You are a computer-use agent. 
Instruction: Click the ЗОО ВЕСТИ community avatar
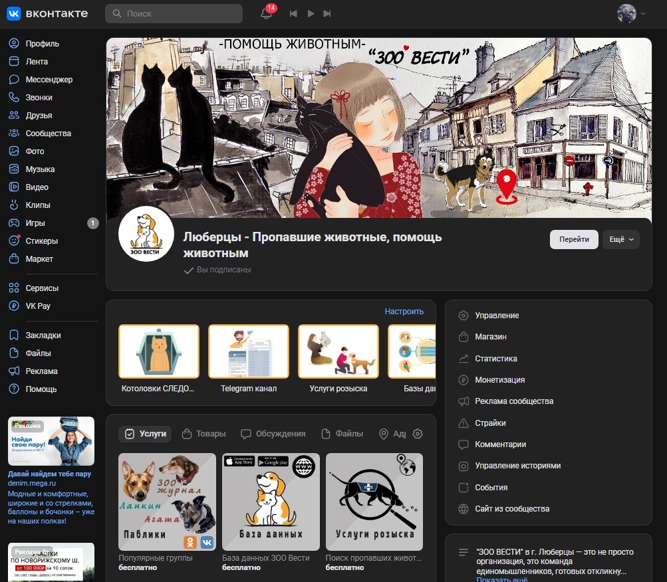[x=146, y=233]
